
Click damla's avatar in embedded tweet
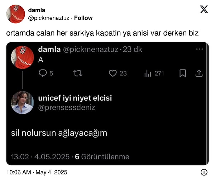[22, 57]
